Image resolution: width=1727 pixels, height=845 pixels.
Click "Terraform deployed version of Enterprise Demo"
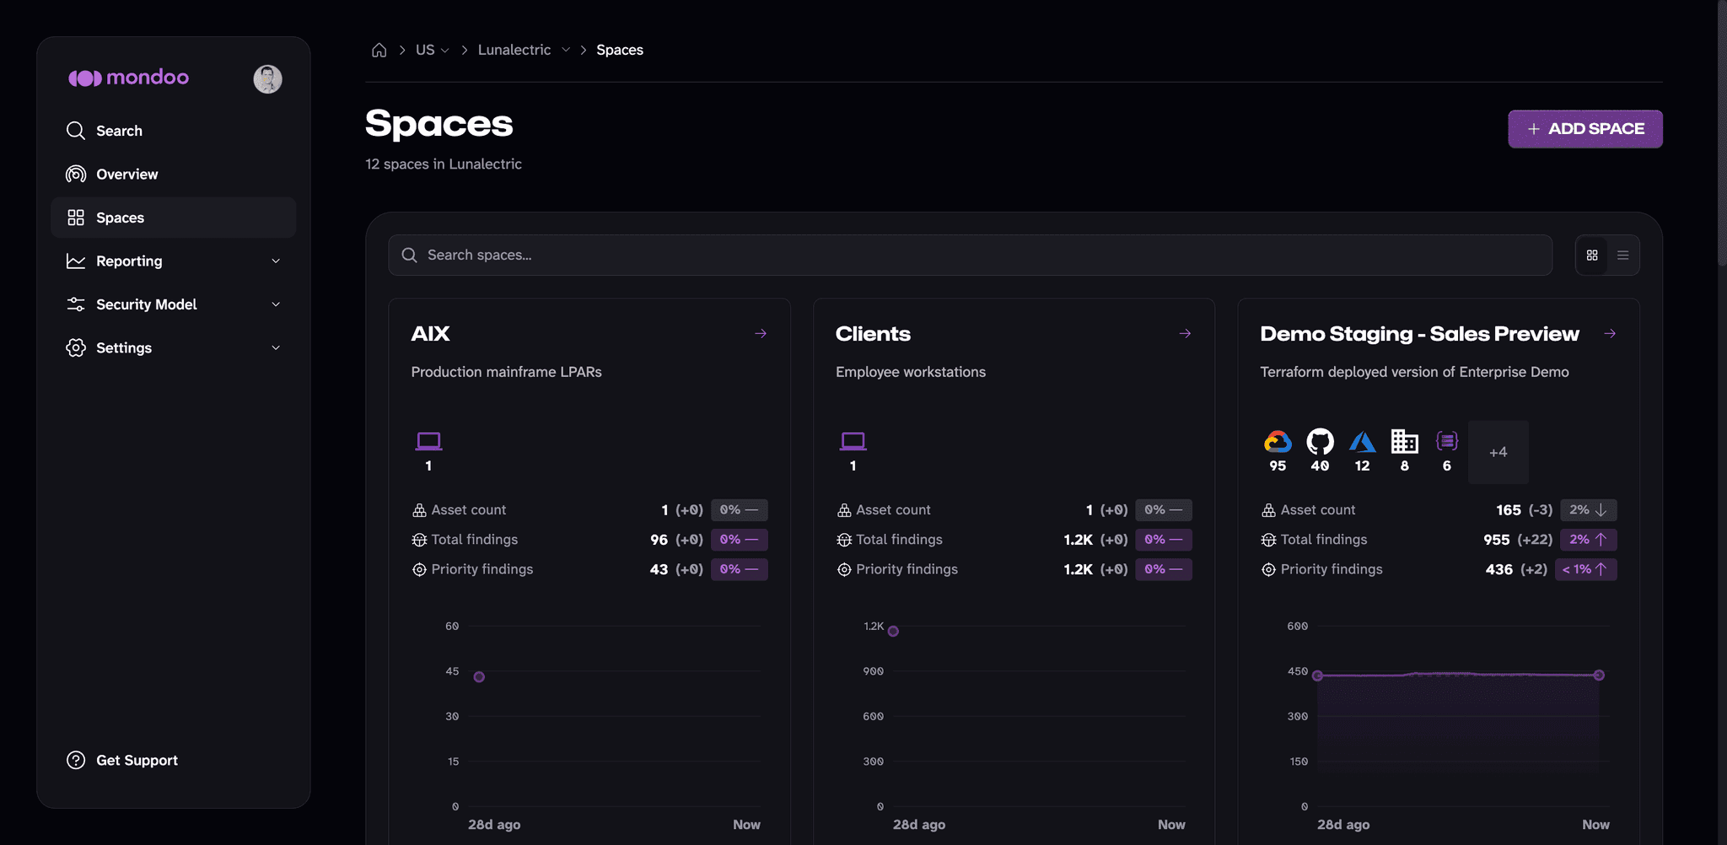click(x=1414, y=372)
